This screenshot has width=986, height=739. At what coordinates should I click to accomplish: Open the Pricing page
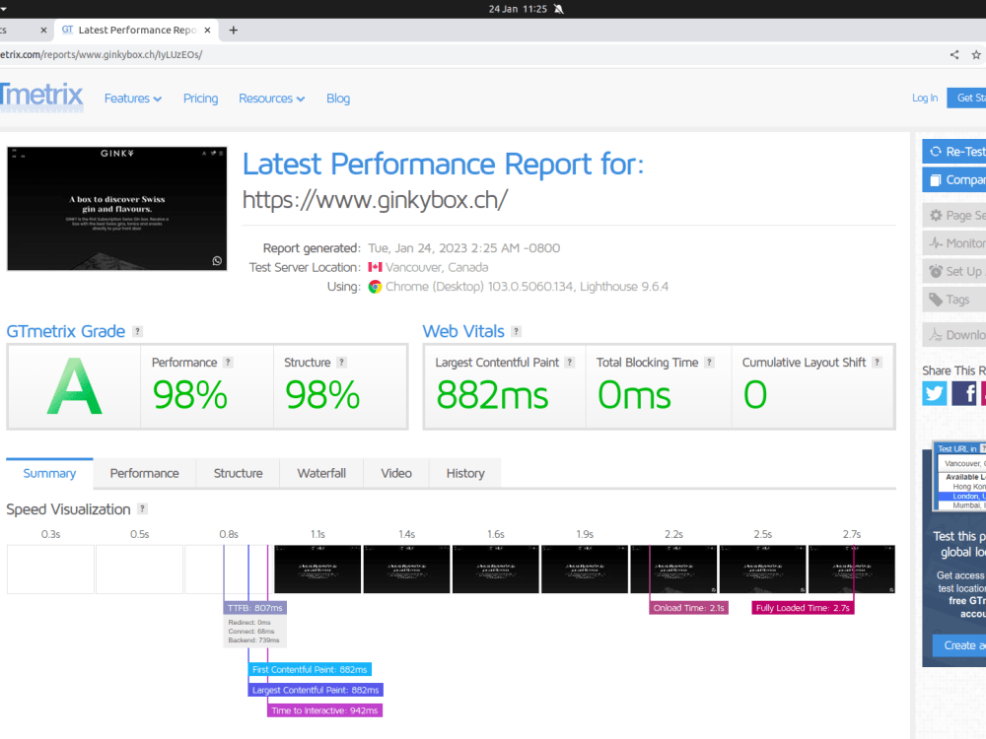pos(200,99)
